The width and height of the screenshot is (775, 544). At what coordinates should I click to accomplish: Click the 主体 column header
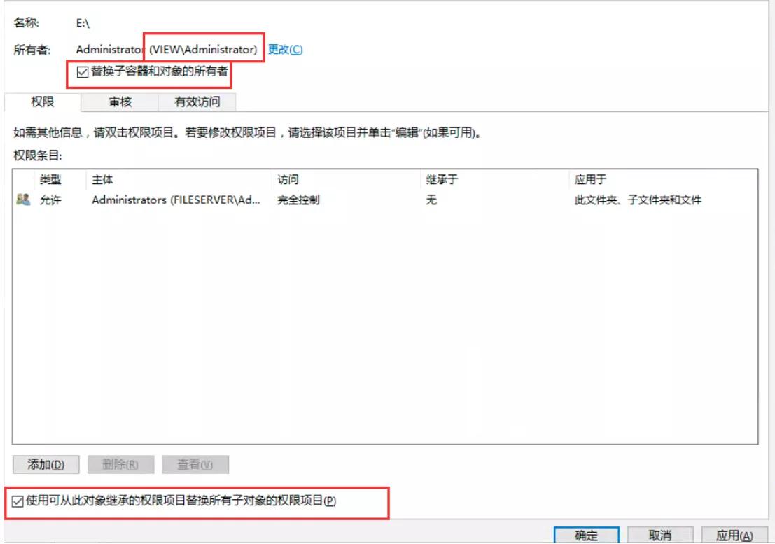[x=99, y=179]
